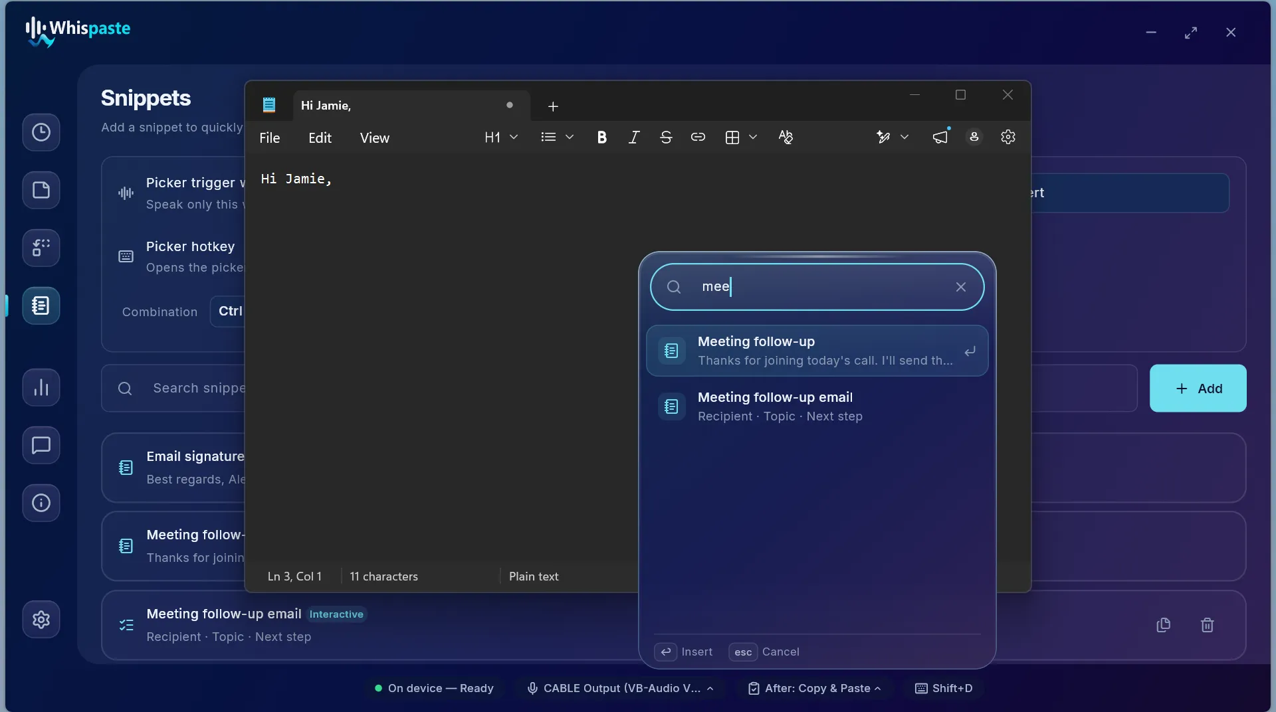Insert a link in Notepad toolbar
Viewport: 1276px width, 712px height.
coord(698,137)
